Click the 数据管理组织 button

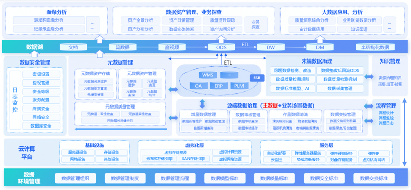coord(75,179)
